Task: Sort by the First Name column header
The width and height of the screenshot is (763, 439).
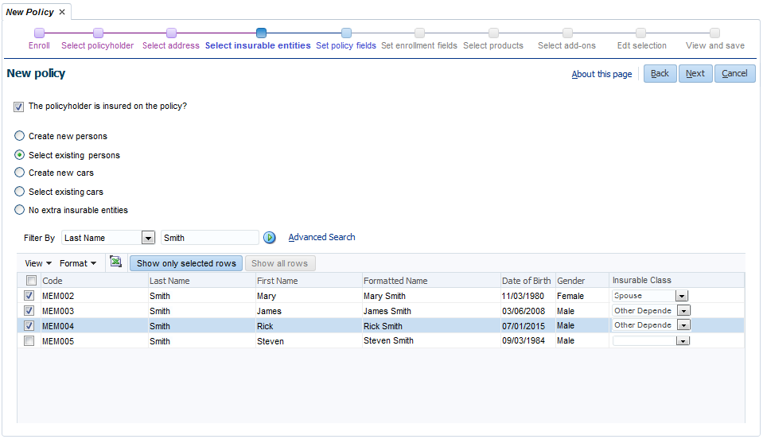Action: click(278, 281)
